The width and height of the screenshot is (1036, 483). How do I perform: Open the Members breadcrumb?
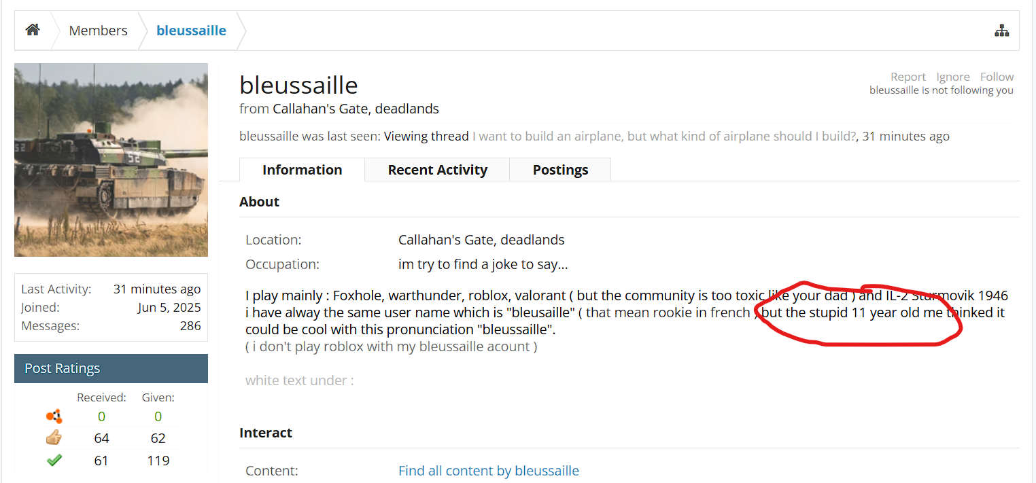point(98,31)
